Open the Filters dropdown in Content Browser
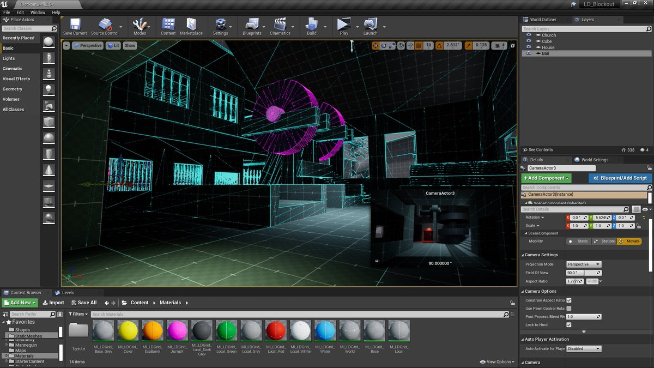Screen dimensions: 654x368 [x=78, y=314]
